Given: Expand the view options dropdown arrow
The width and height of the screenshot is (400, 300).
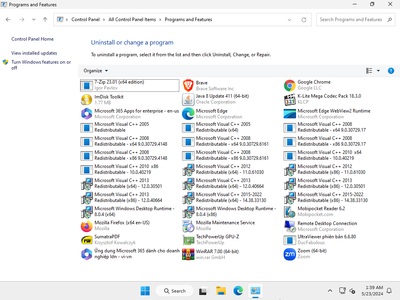Looking at the screenshot, I should (378, 71).
